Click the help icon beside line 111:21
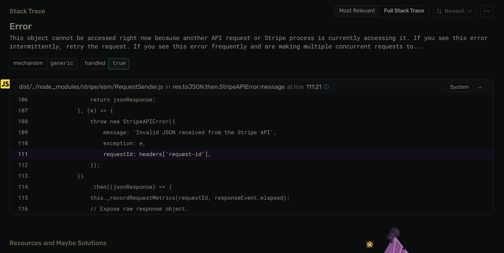Screen dimensions: 504x253 (x=326, y=87)
